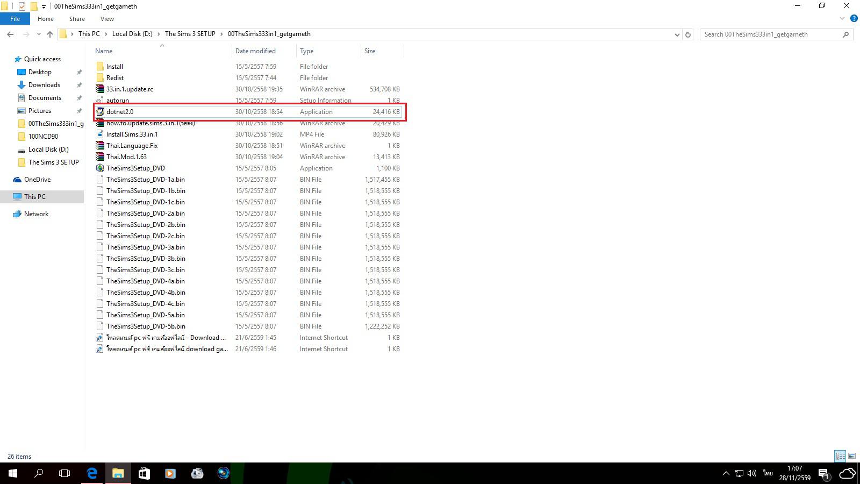The width and height of the screenshot is (860, 484).
Task: Select TheSims3Setup_DVD-5b.bin file
Action: tap(146, 326)
